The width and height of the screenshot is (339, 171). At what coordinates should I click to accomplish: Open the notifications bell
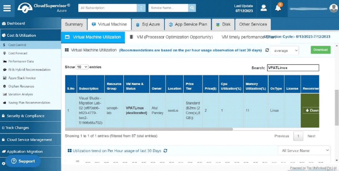click(278, 8)
